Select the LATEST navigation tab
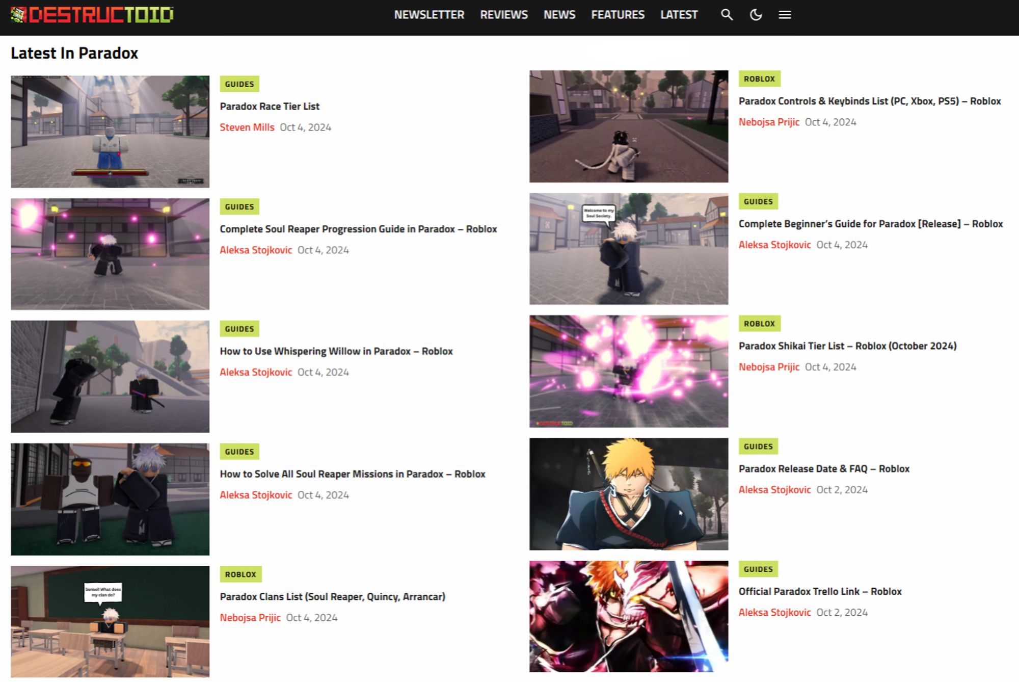The width and height of the screenshot is (1019, 682). pyautogui.click(x=680, y=14)
